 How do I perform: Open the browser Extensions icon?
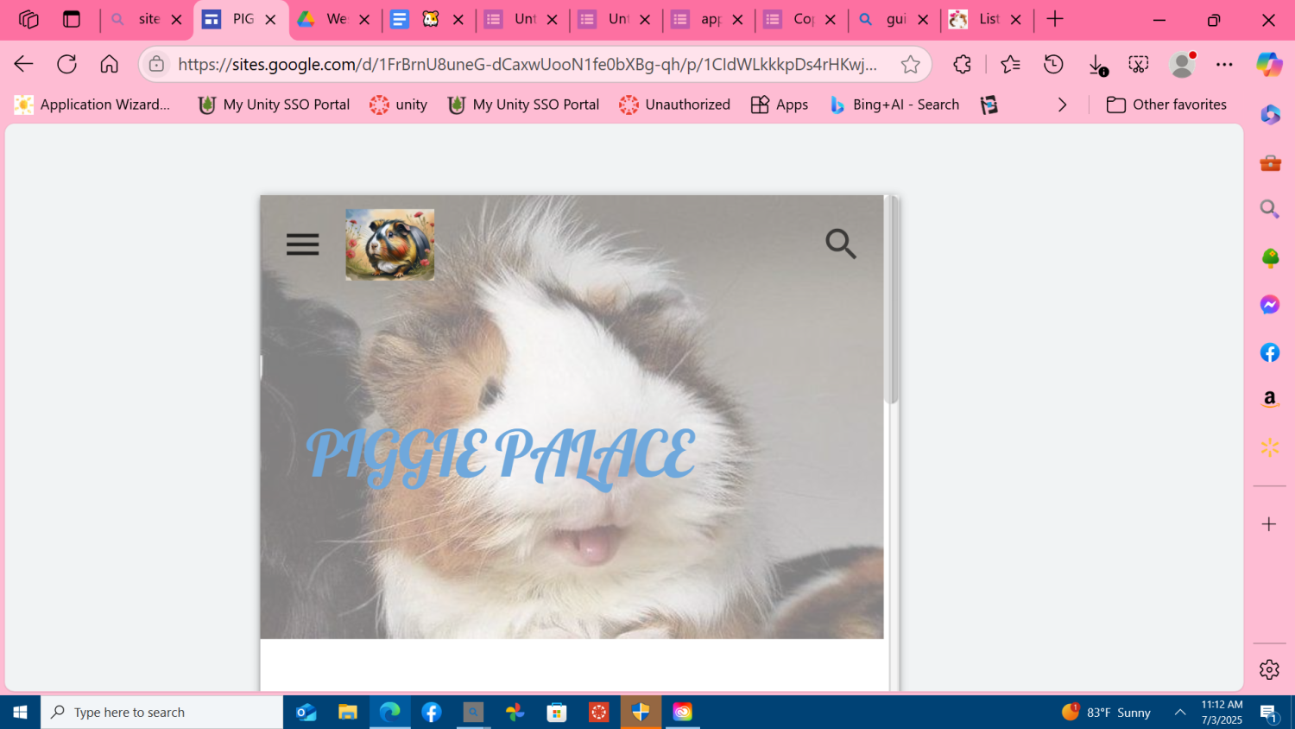[962, 64]
